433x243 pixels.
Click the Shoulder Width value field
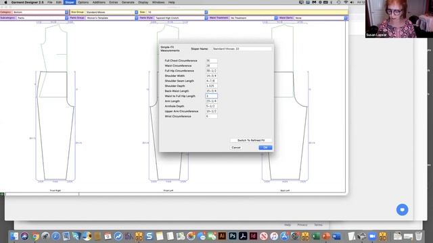click(211, 76)
